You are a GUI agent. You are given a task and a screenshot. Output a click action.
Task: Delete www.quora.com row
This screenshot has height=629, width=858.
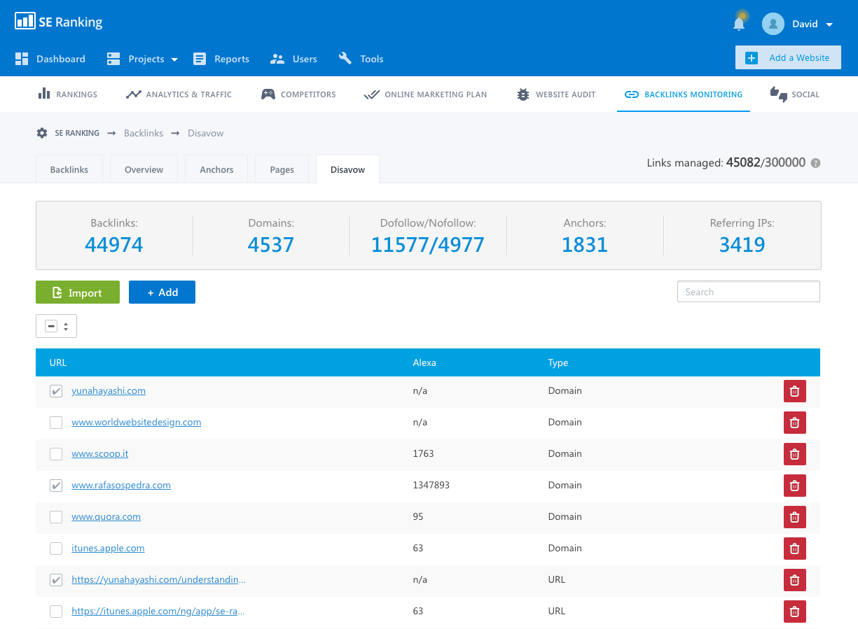pos(794,517)
